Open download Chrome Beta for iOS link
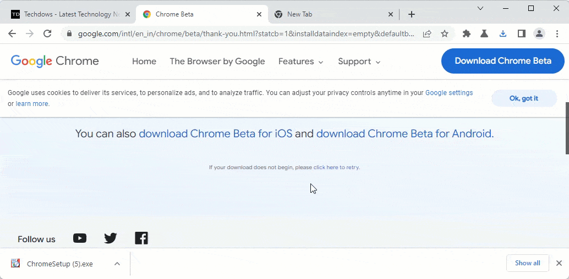 (x=216, y=133)
